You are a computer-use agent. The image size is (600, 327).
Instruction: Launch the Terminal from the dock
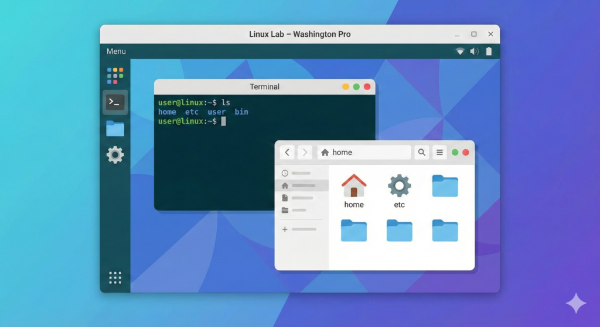115,102
